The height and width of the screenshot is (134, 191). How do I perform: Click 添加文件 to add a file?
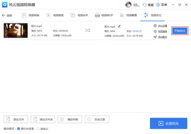[x=16, y=119]
